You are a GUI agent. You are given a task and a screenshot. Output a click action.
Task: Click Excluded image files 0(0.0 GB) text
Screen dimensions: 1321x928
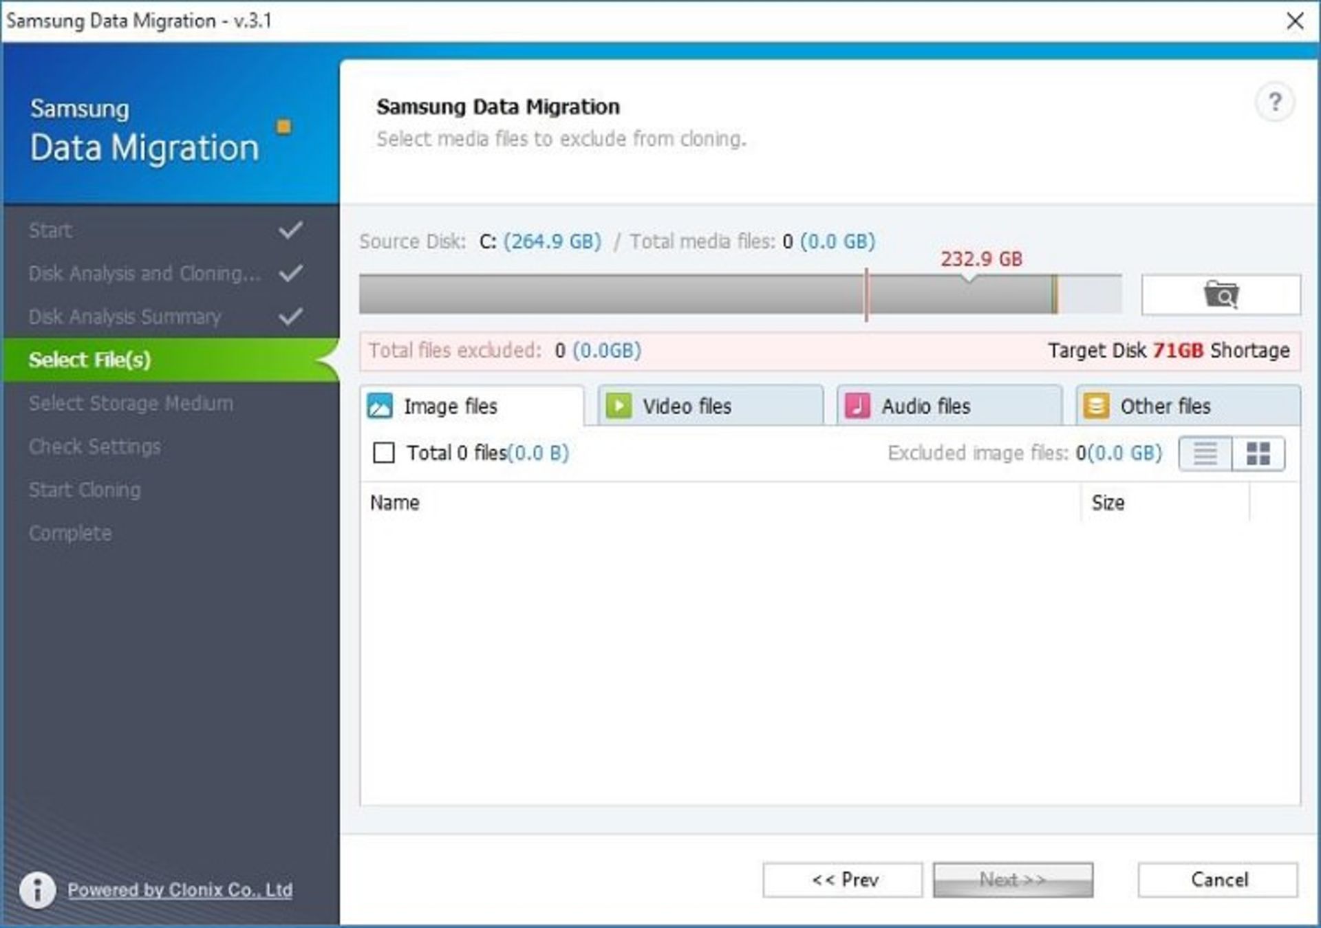(1024, 453)
